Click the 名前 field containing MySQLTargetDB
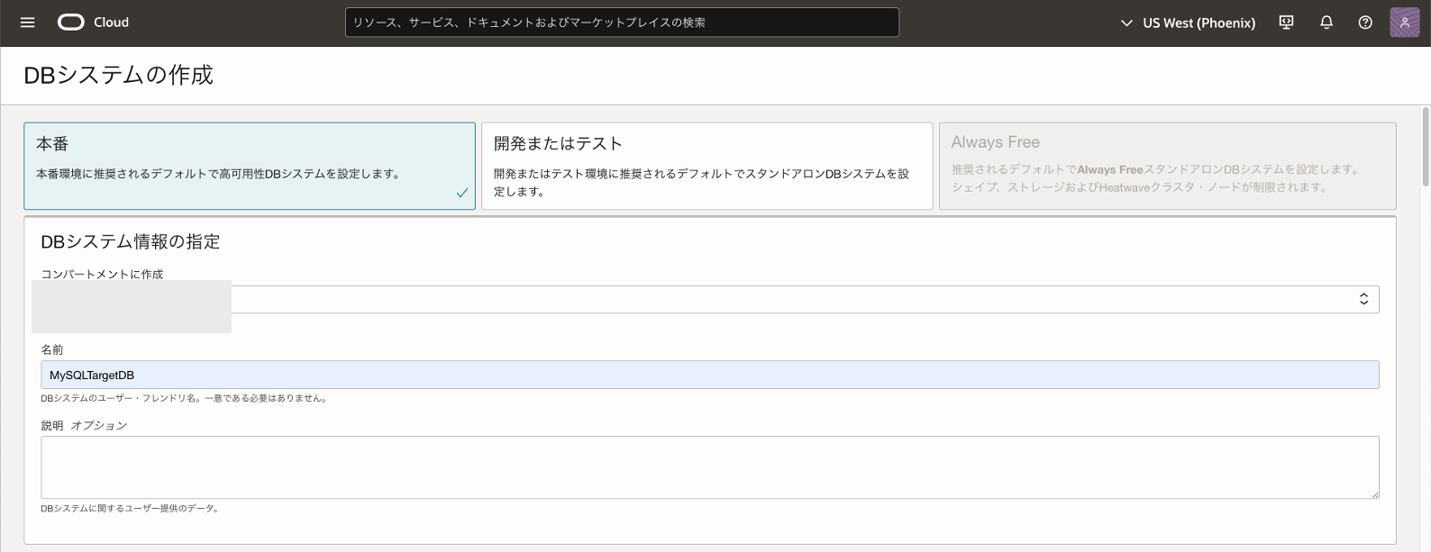The image size is (1431, 552). pos(710,375)
